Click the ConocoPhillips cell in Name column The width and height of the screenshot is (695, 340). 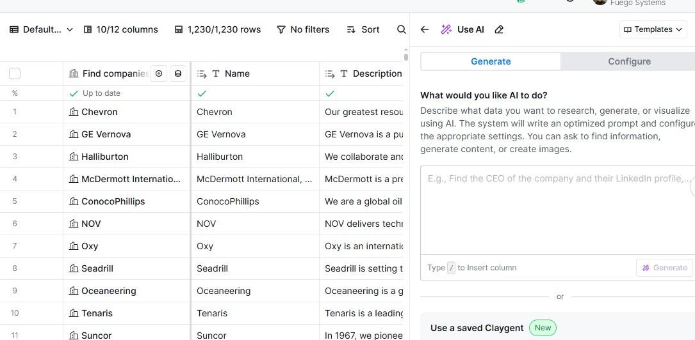255,201
